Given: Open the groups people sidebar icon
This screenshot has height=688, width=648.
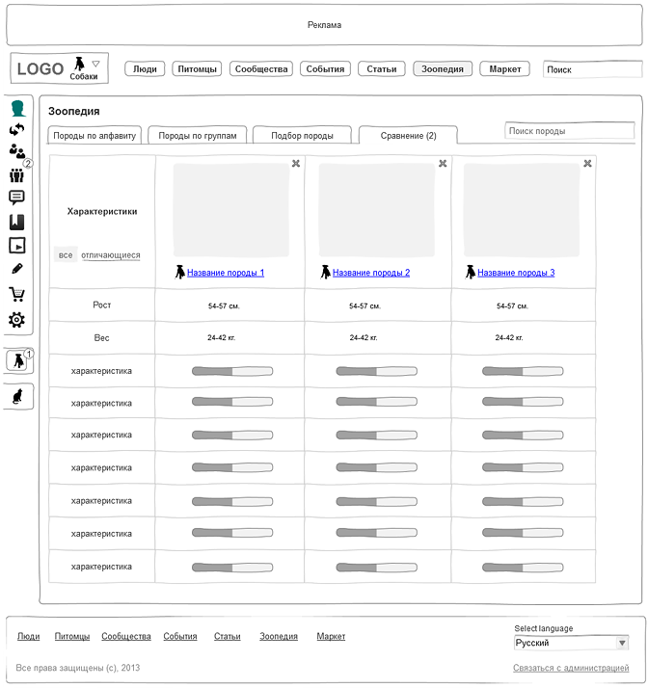Looking at the screenshot, I should pyautogui.click(x=16, y=175).
